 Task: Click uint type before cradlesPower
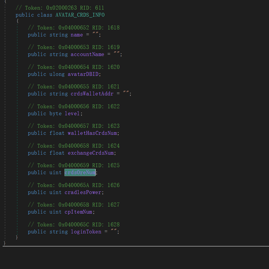pos(55,192)
